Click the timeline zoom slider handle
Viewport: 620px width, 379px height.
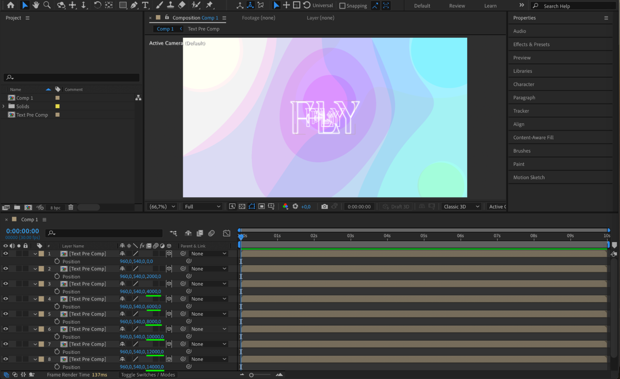251,375
